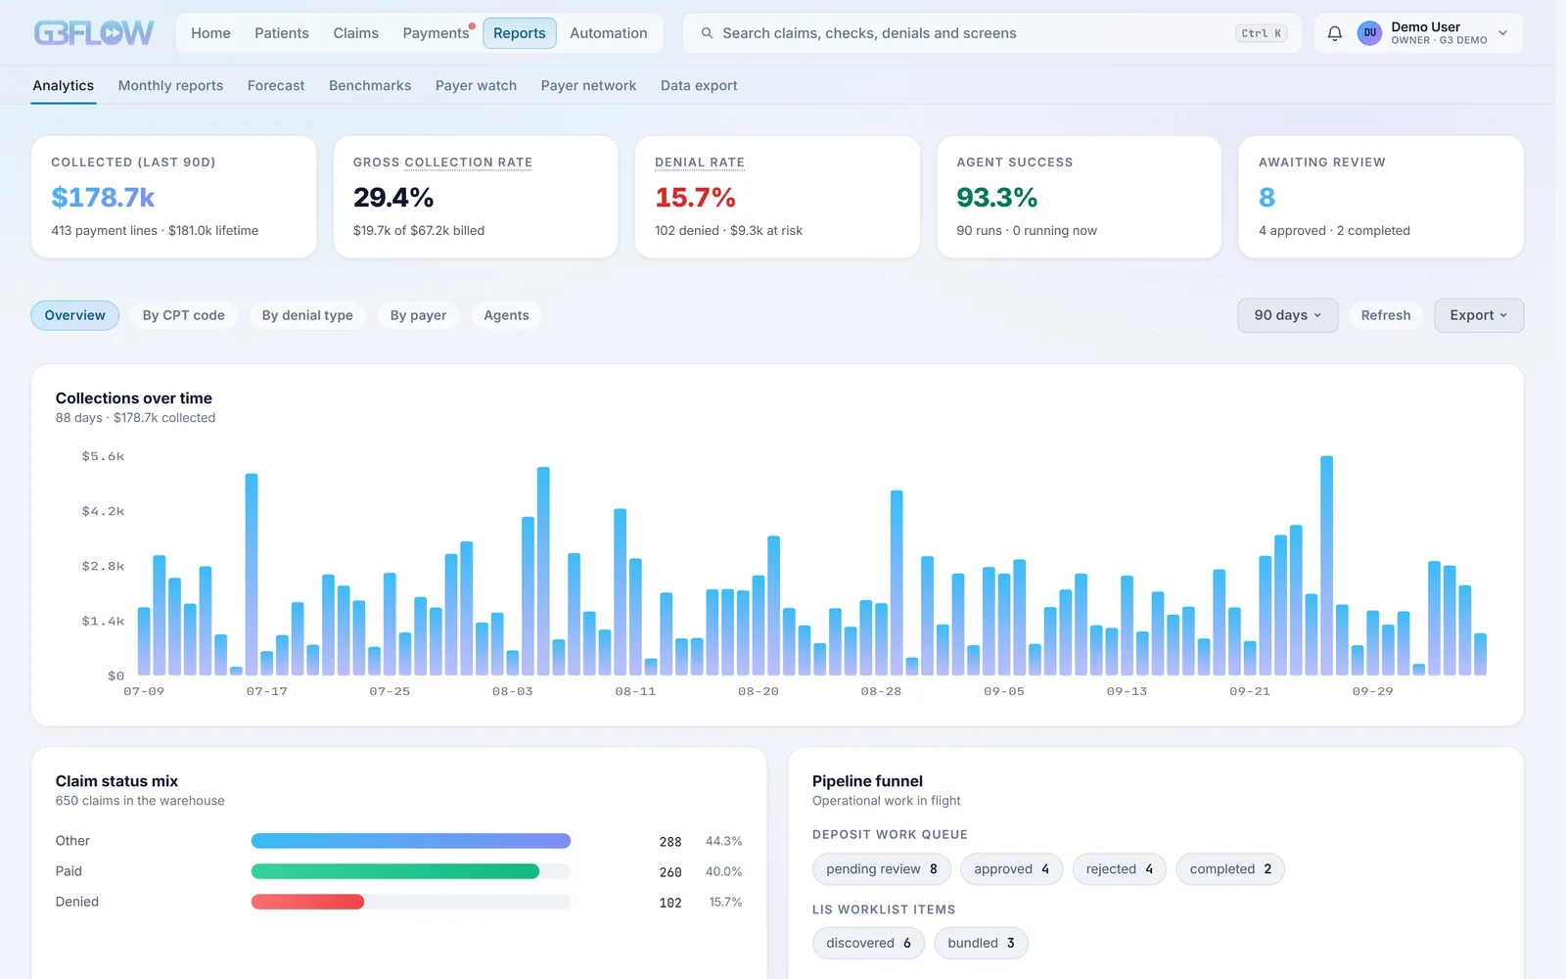
Task: Open the Automation section
Action: 609,33
